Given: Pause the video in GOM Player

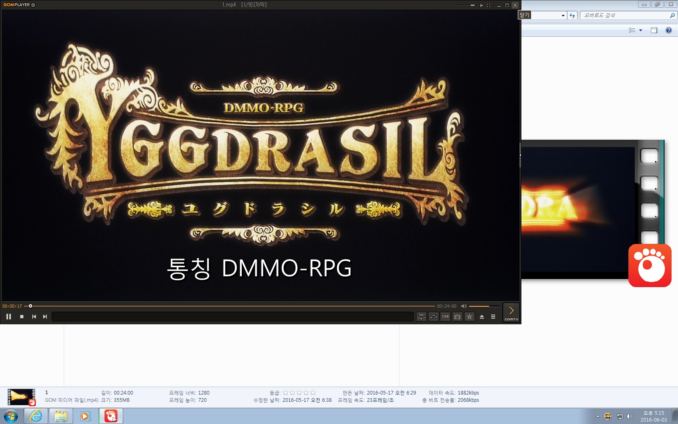Looking at the screenshot, I should click(8, 317).
